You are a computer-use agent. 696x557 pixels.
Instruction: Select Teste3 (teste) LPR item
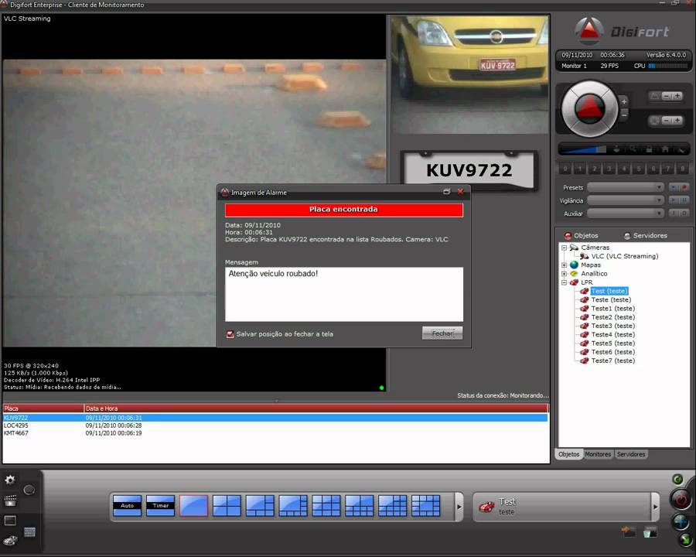click(612, 326)
